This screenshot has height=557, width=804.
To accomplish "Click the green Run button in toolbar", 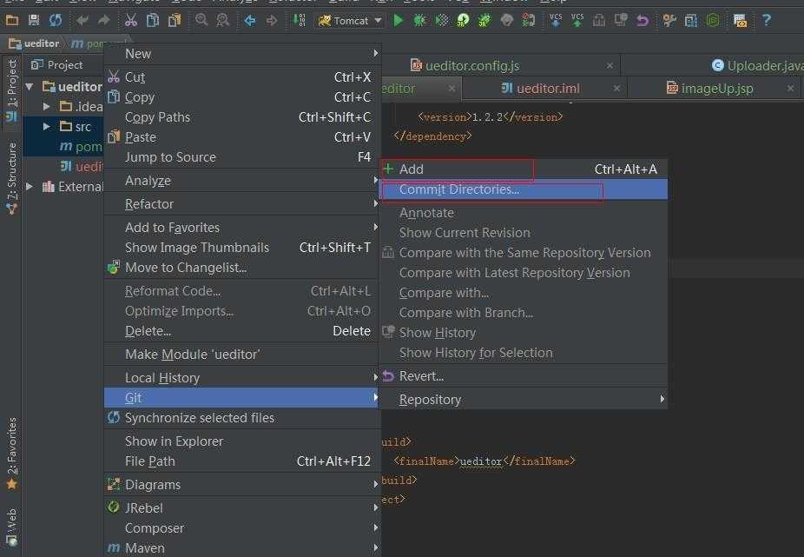I will [399, 20].
